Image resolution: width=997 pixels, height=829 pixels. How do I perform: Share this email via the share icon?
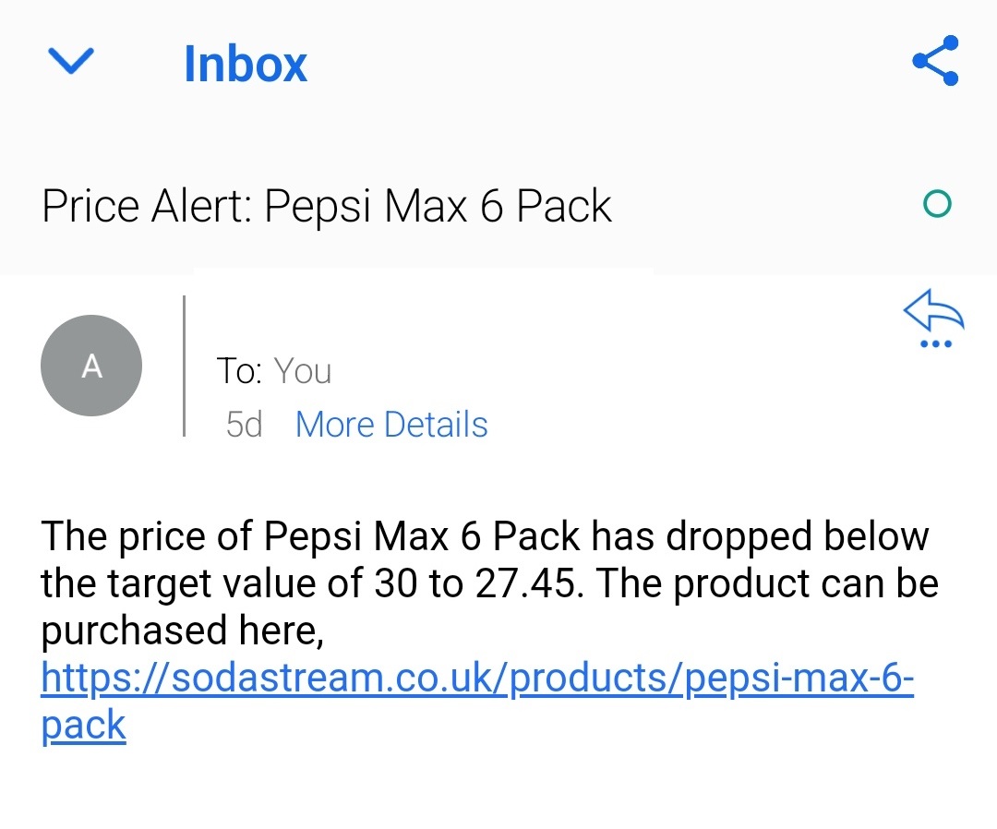tap(935, 61)
